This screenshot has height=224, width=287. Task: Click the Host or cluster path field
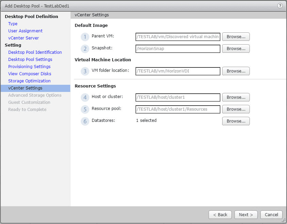[178, 97]
